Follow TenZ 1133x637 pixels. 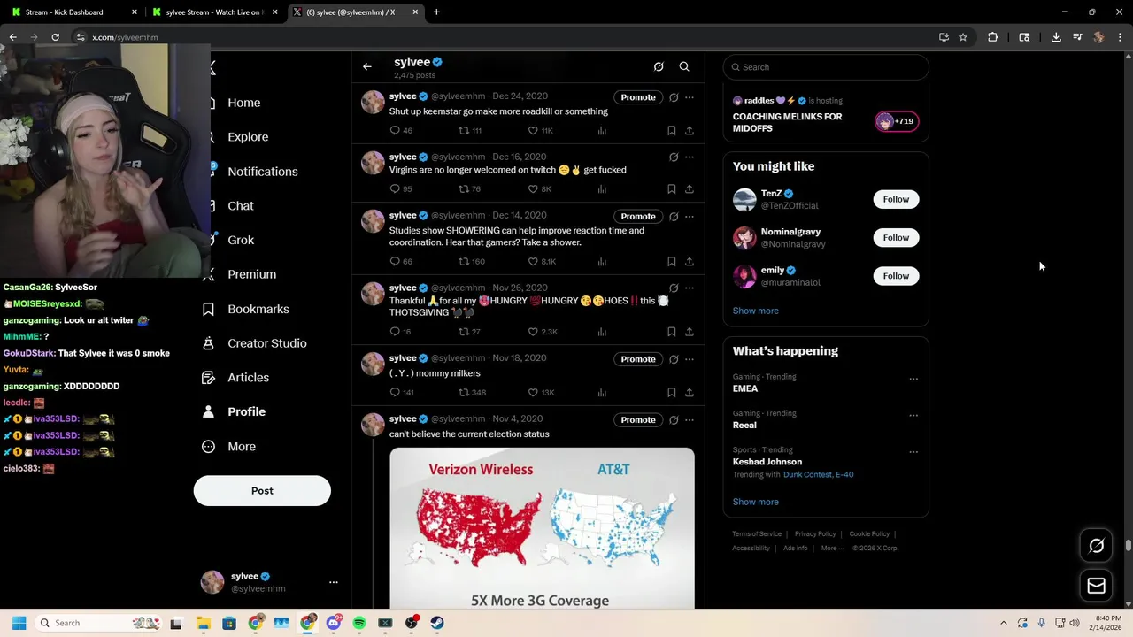point(896,199)
